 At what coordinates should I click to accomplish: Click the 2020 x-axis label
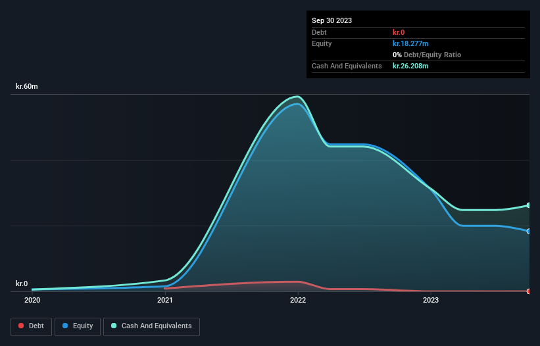point(32,300)
